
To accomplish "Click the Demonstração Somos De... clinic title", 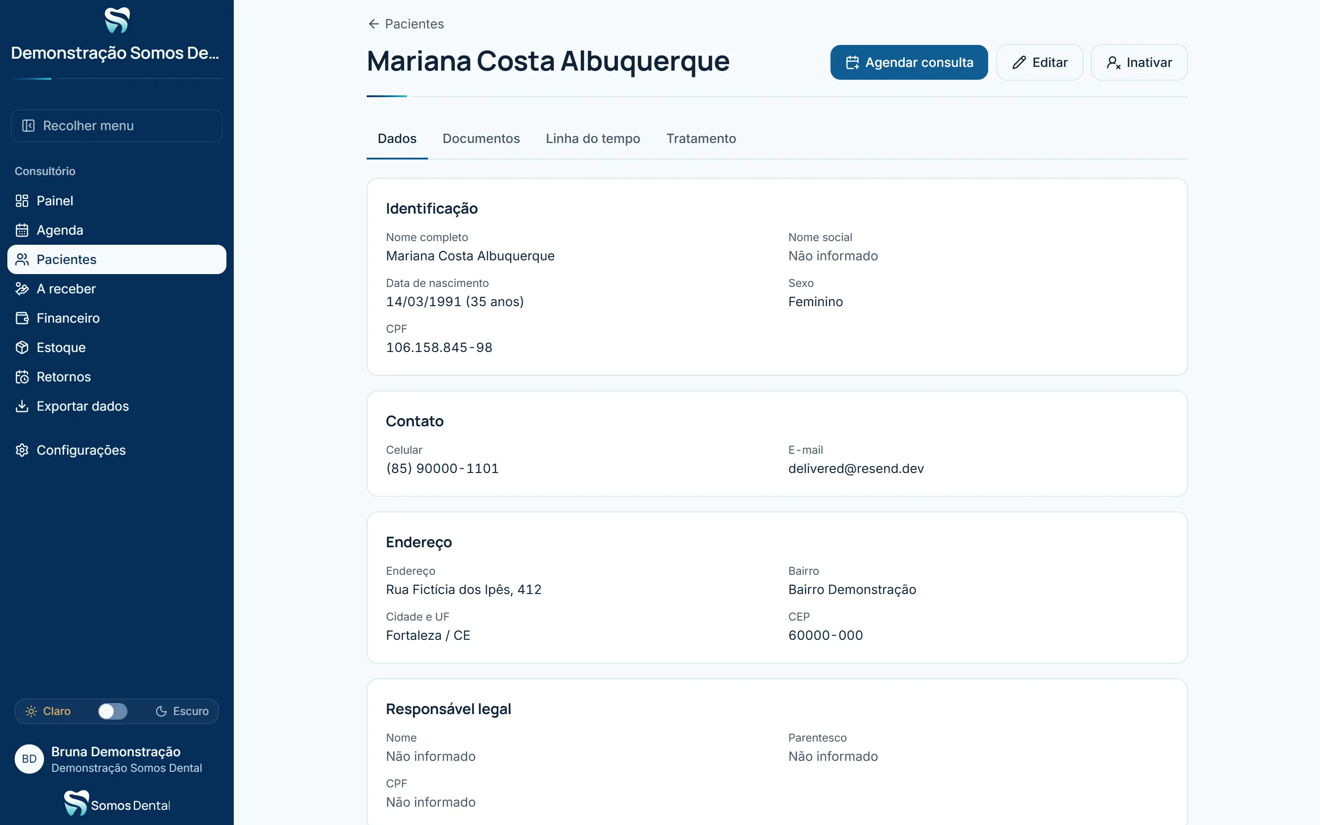I will click(x=115, y=53).
